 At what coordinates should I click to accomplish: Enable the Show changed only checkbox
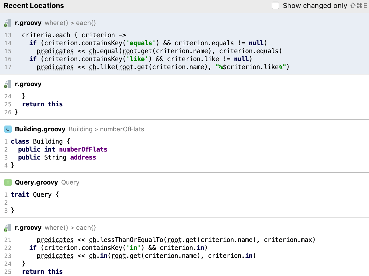coord(275,6)
